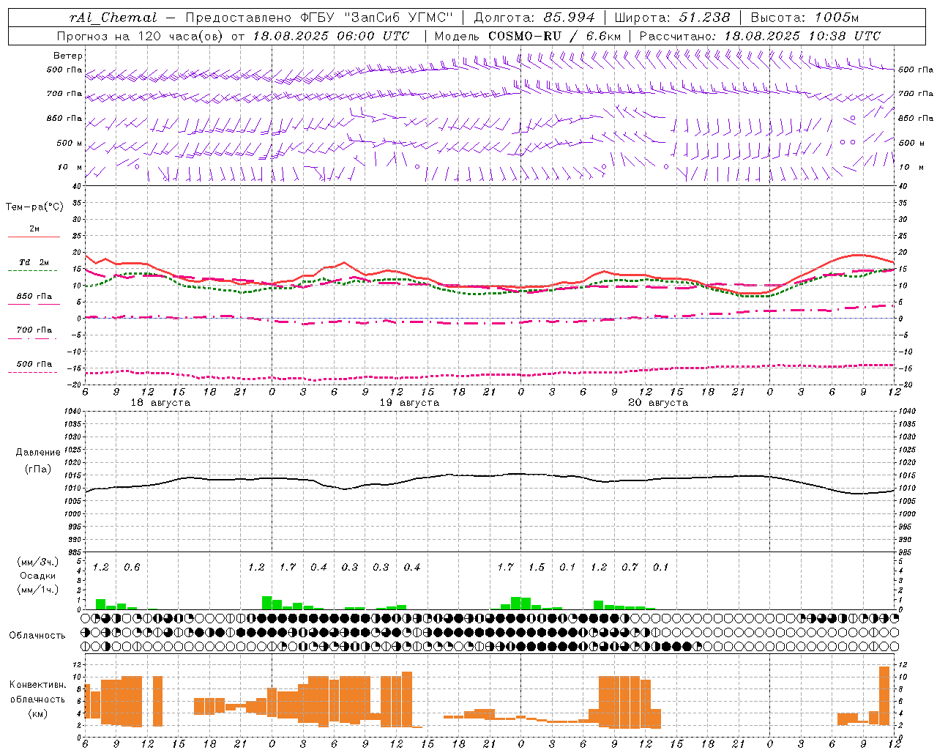The width and height of the screenshot is (937, 750).
Task: Click the rAl_Chemal station title
Action: [113, 18]
